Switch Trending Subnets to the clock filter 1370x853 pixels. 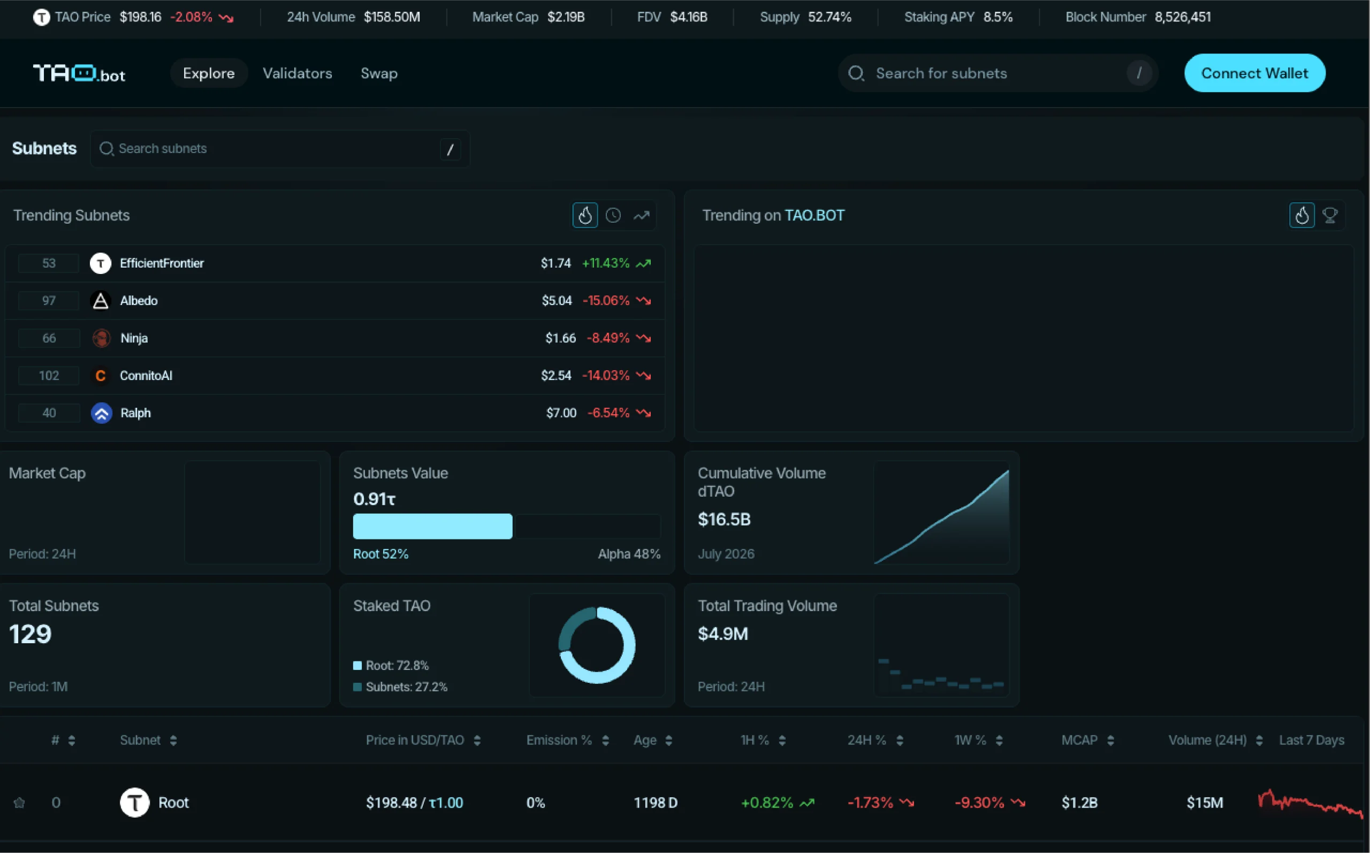point(613,216)
